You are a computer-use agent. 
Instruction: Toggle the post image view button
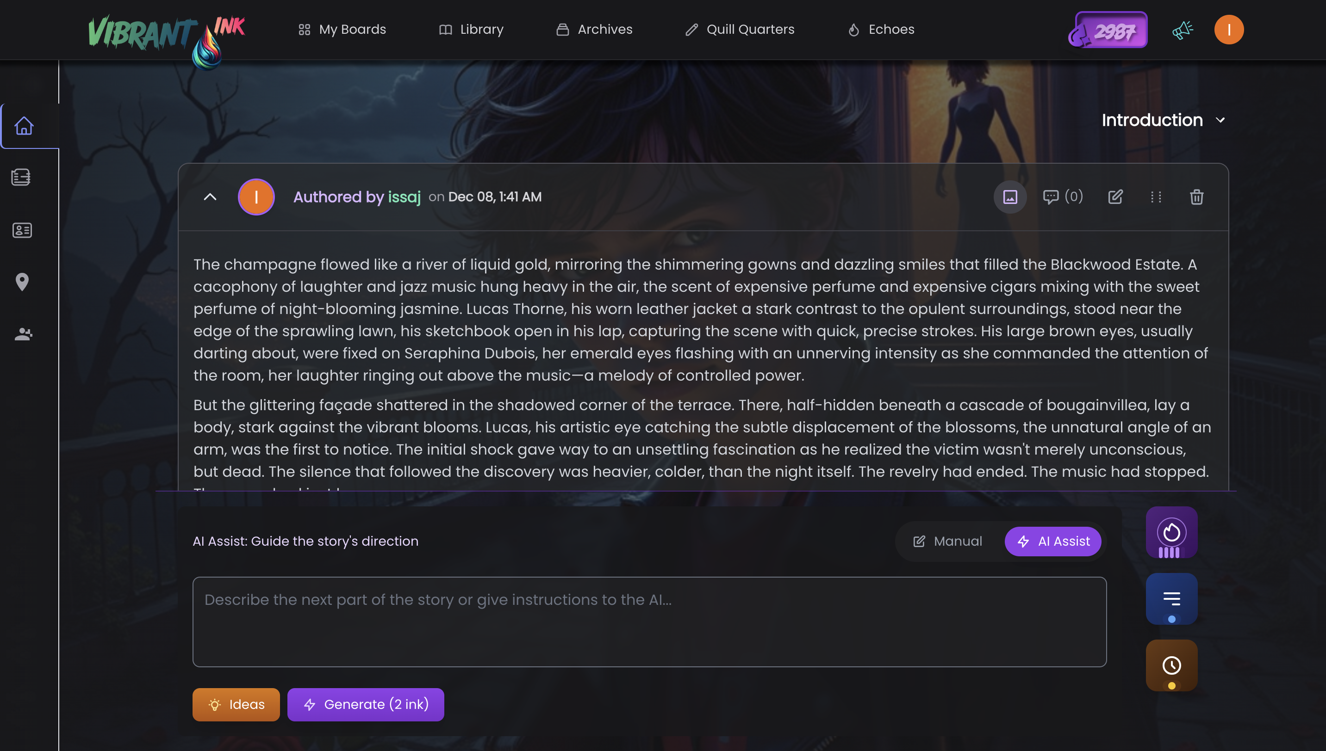(1009, 197)
